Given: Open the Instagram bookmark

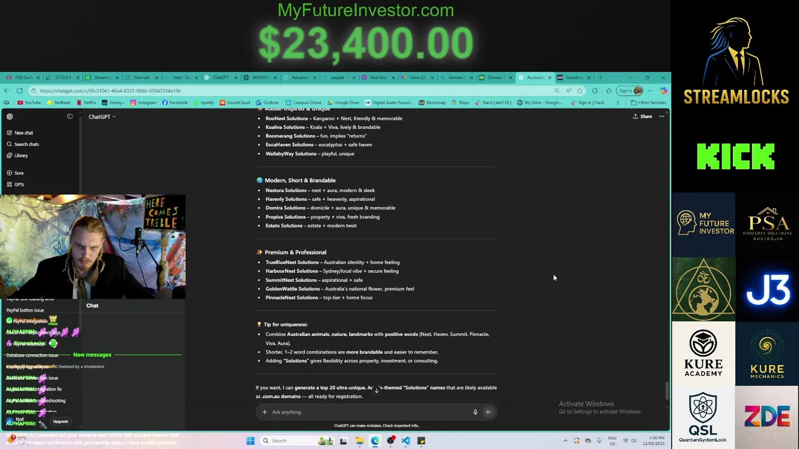Looking at the screenshot, I should pyautogui.click(x=144, y=102).
